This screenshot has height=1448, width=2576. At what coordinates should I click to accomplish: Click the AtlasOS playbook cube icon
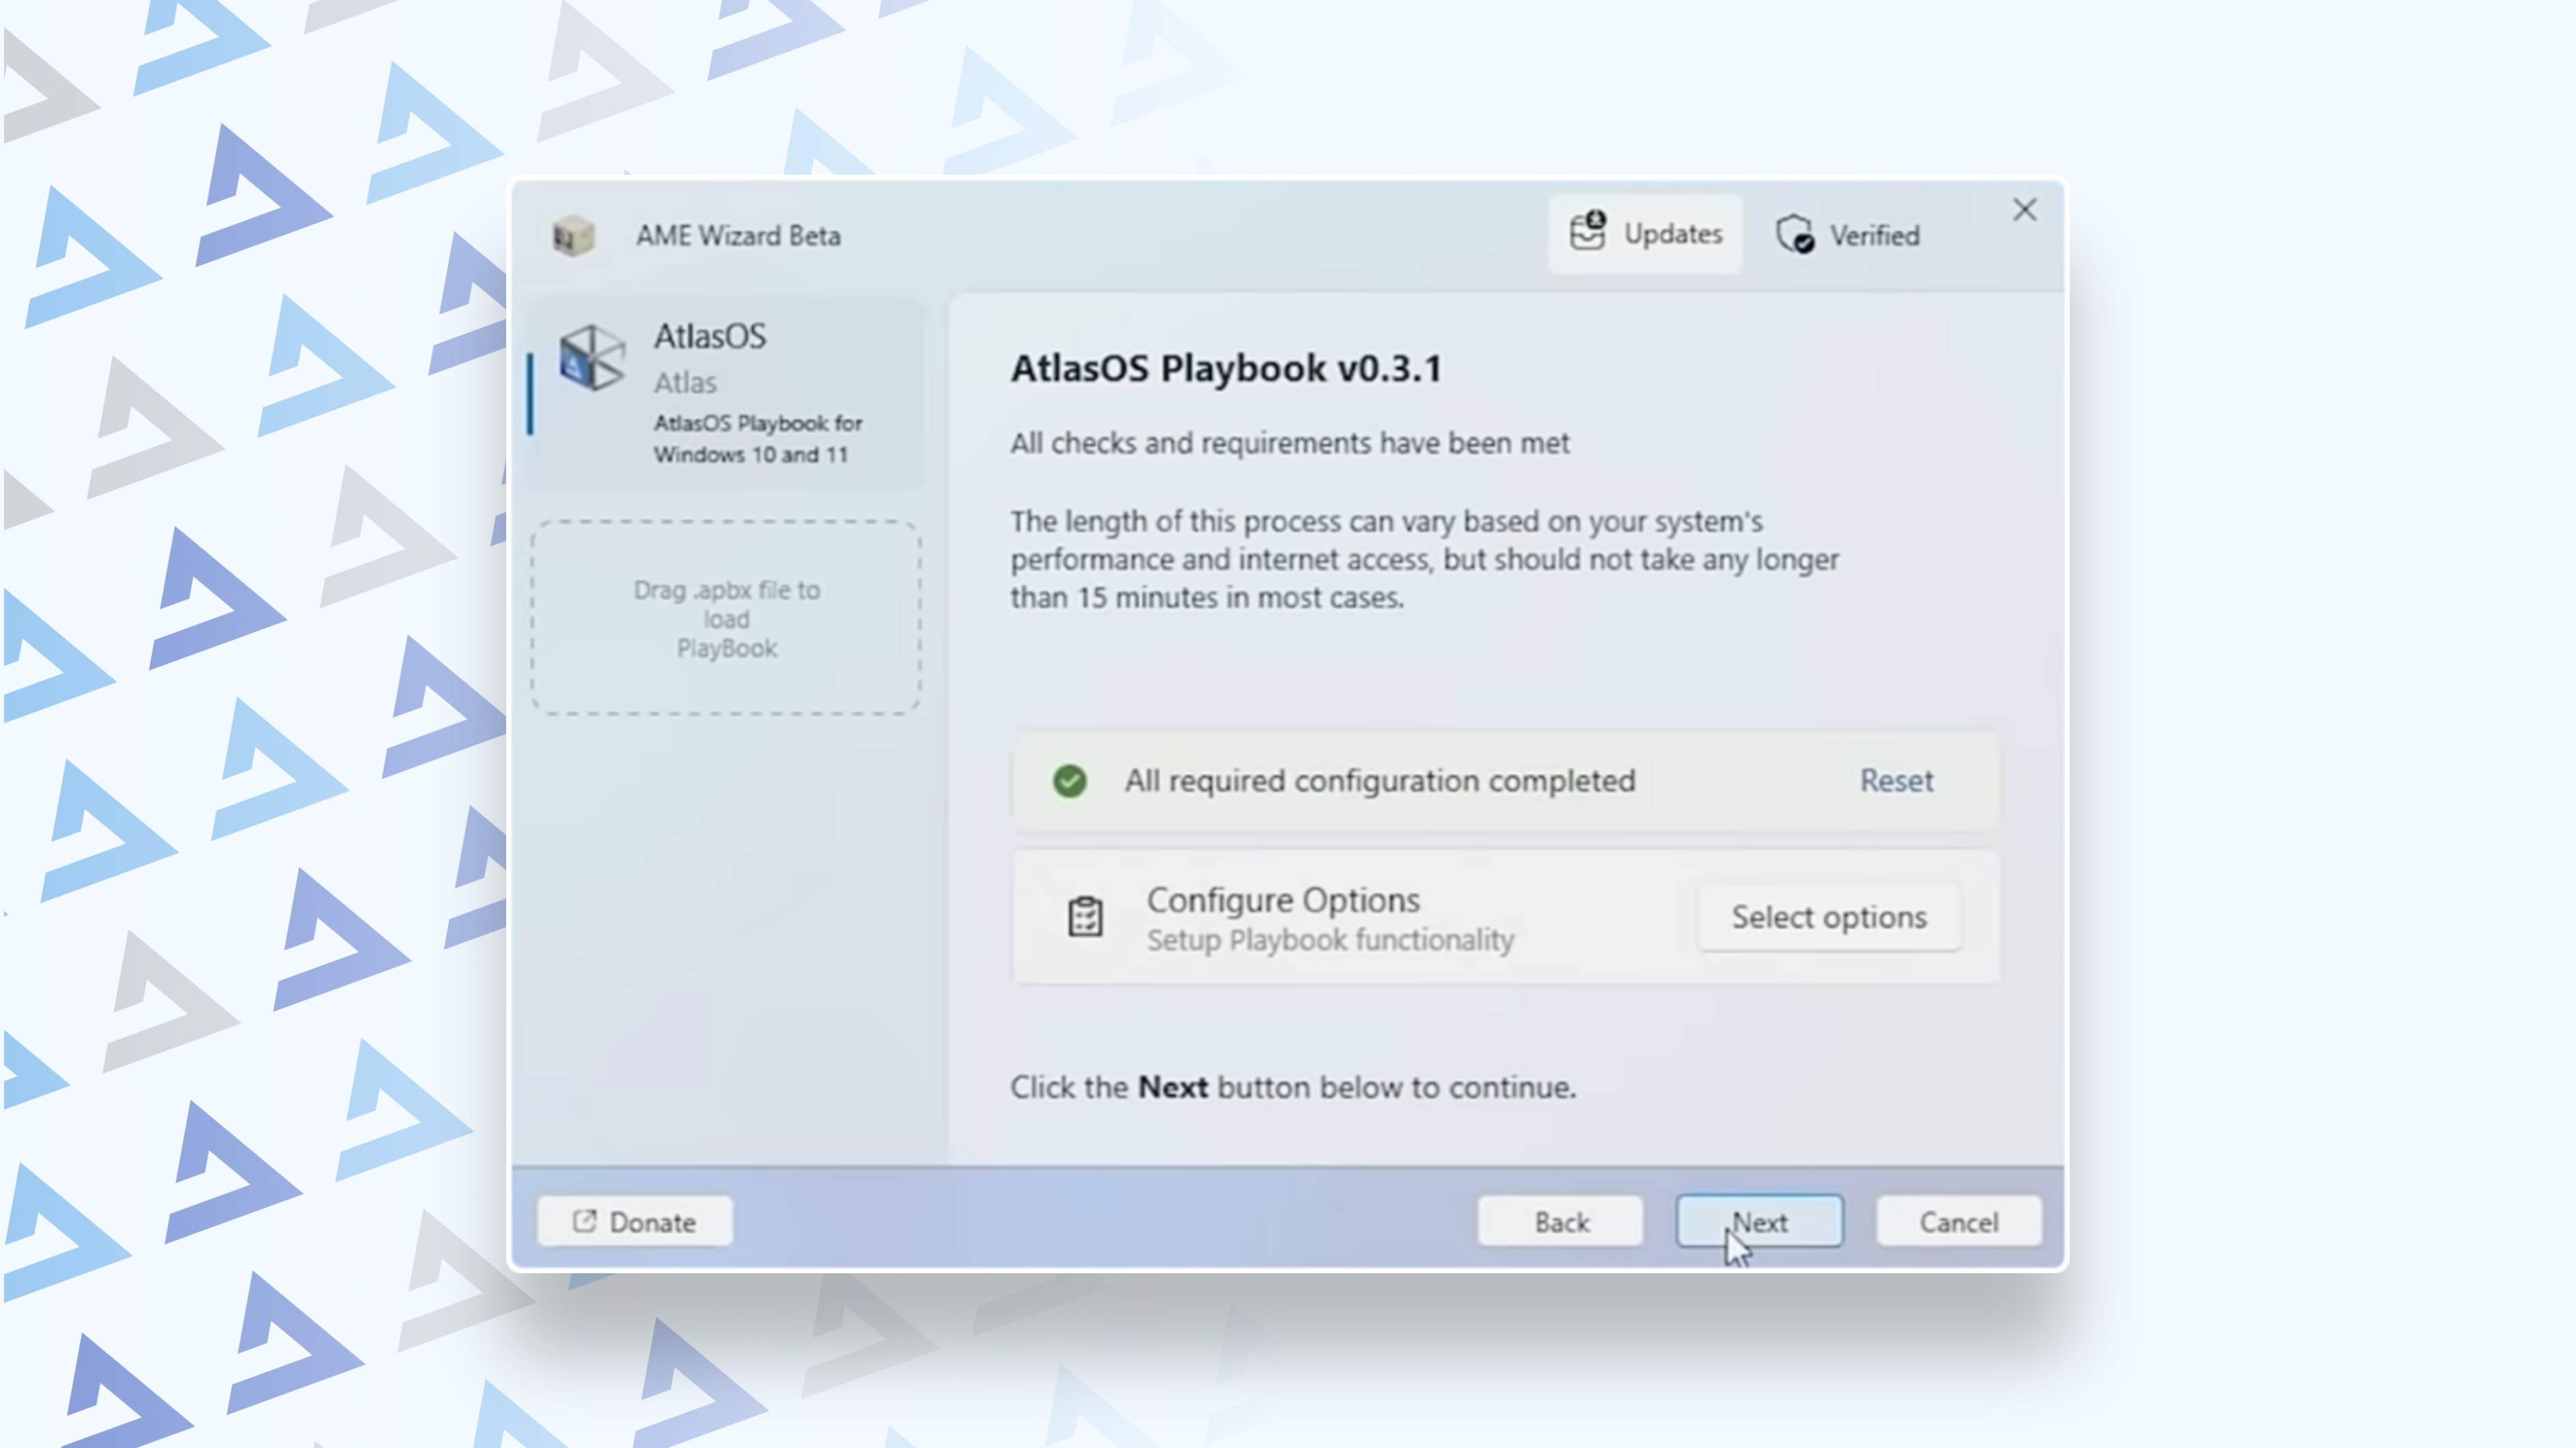click(x=592, y=358)
